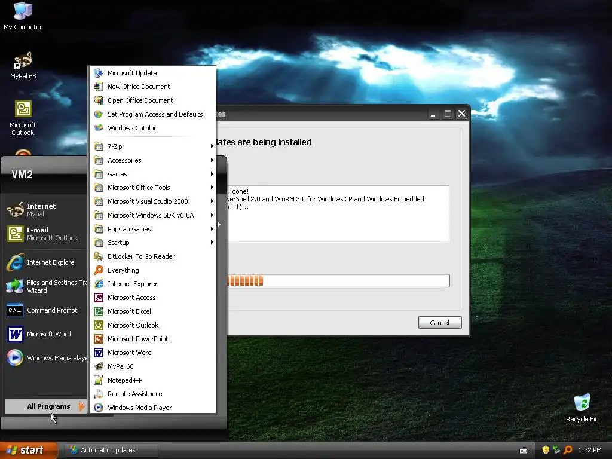Click the VM2 user name header
The image size is (612, 459).
(22, 175)
